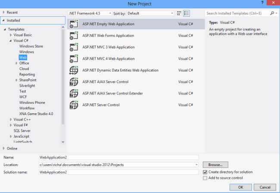Screen dimensions: 280x193
Task: Click the ASP.NET Server Control template icon
Action: (x=74, y=105)
